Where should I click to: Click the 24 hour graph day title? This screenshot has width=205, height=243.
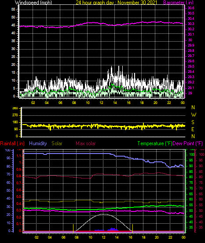pyautogui.click(x=117, y=2)
